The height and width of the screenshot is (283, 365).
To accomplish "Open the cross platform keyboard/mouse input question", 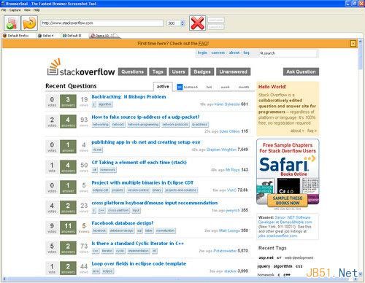I will [x=155, y=203].
